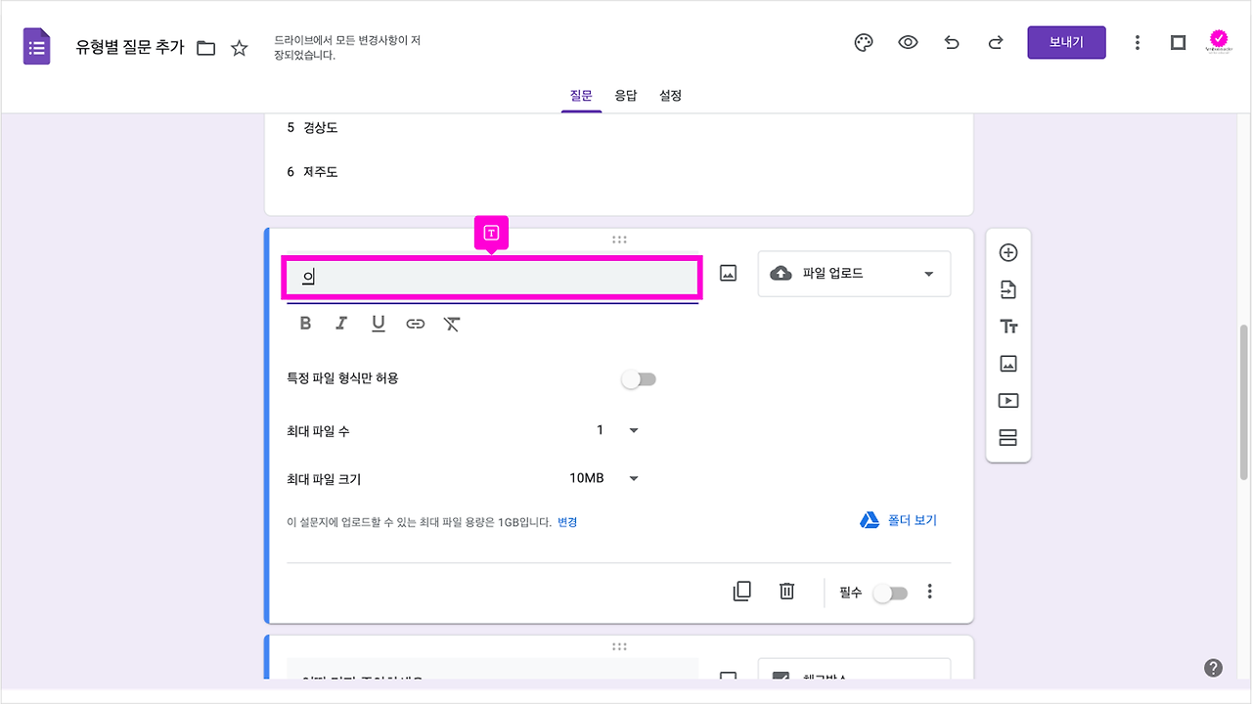This screenshot has height=704, width=1252.
Task: Switch to the 응답 tab
Action: tap(626, 95)
